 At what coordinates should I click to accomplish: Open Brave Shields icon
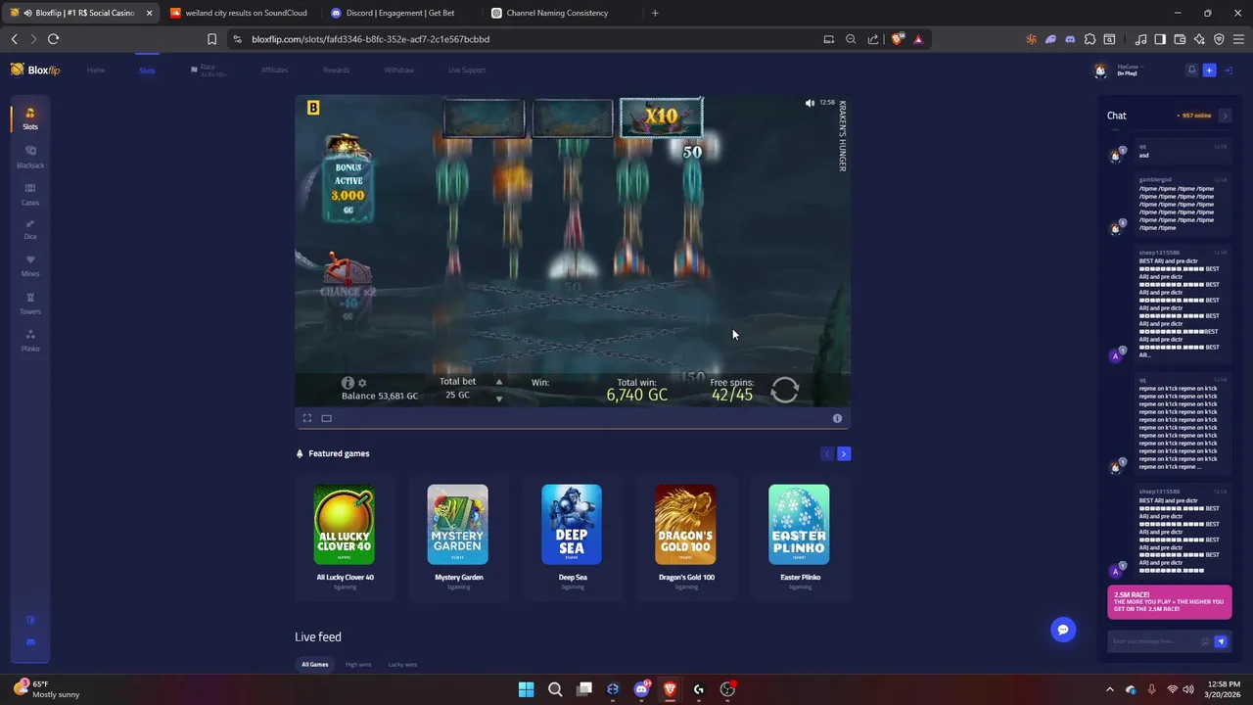pyautogui.click(x=899, y=39)
